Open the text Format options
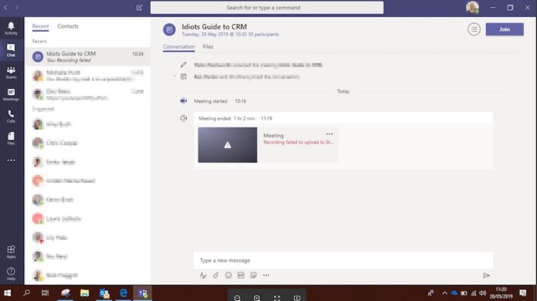The width and height of the screenshot is (537, 301). coord(203,276)
